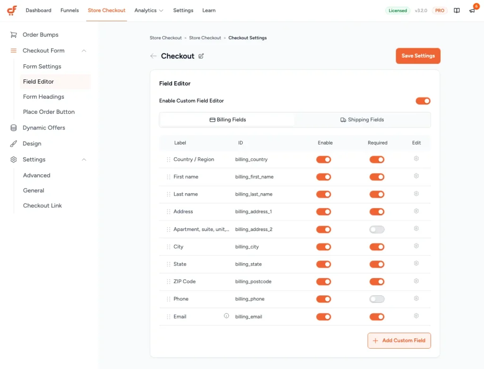Open the announcements megaphone icon

[x=472, y=11]
